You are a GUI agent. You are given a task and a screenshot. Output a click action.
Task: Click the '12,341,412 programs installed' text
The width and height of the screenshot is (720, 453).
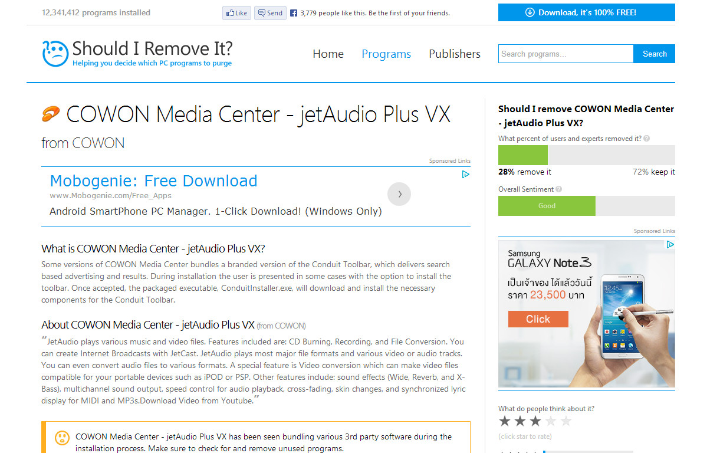(x=96, y=12)
